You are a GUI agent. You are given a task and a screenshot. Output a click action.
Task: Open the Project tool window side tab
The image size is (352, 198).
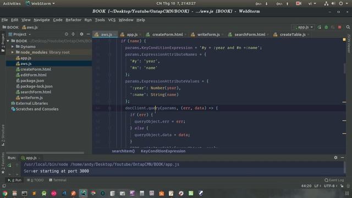coord(3,43)
